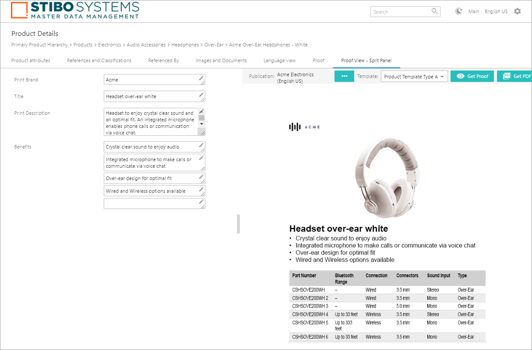
Task: Click Sound Input column header
Action: [438, 276]
